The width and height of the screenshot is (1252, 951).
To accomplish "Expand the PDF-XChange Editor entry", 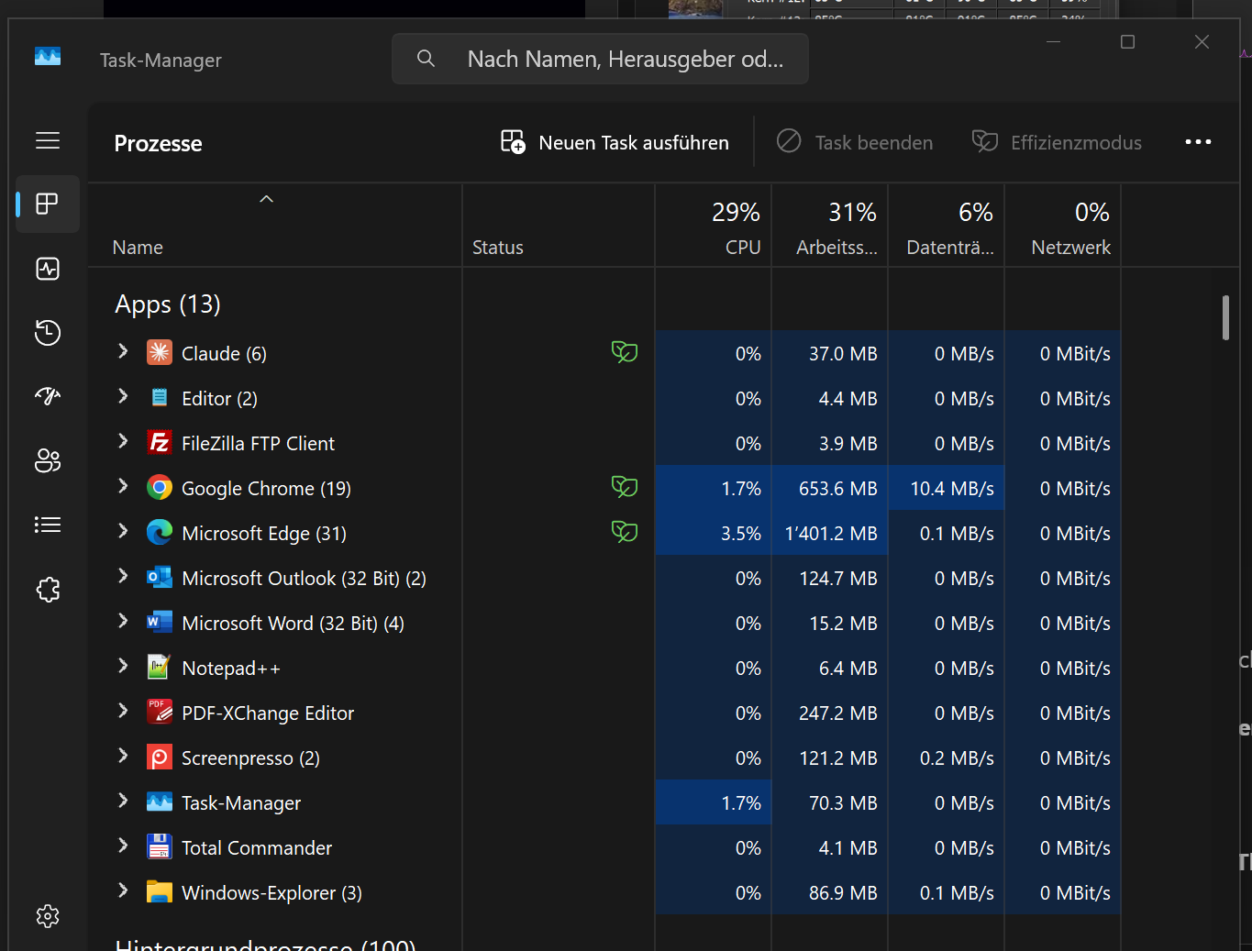I will 123,711.
